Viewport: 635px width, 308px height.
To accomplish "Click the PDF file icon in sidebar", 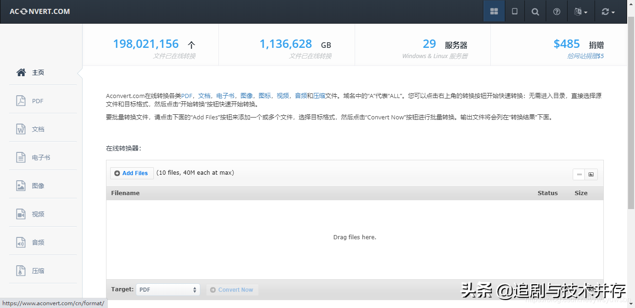I will coord(21,101).
